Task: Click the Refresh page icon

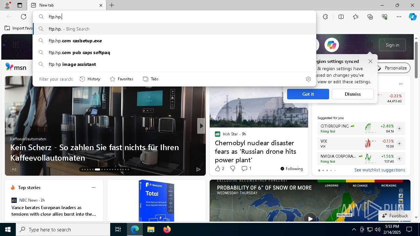Action: tap(24, 17)
